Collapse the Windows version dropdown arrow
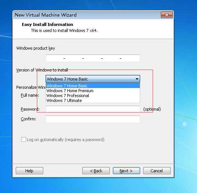This screenshot has width=197, height=193. click(137, 79)
